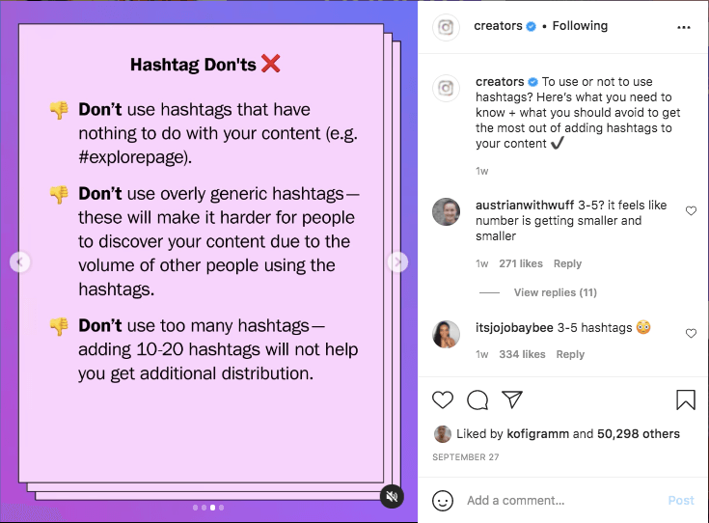This screenshot has width=709, height=523.
Task: Open emoji picker in comment box
Action: click(443, 500)
